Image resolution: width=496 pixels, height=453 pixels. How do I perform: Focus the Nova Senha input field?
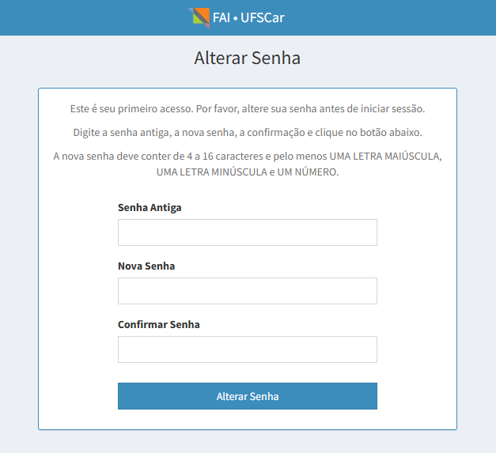248,291
